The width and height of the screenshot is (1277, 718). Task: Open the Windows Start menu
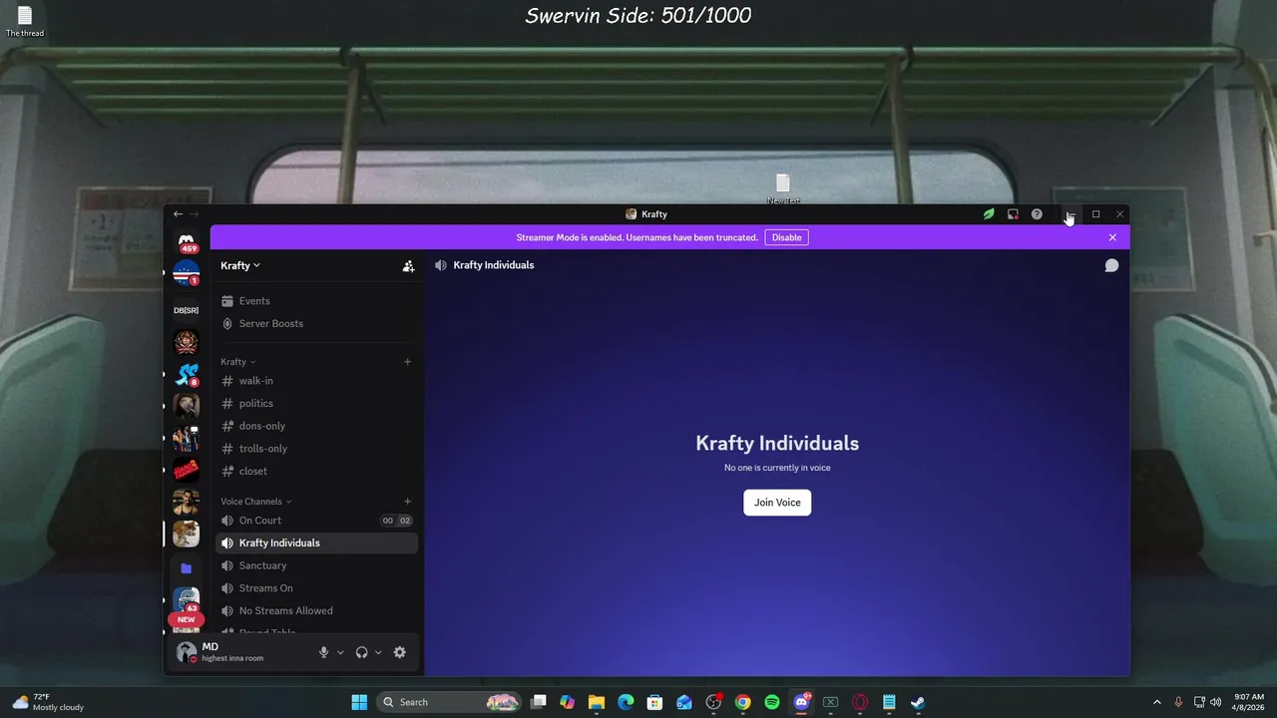click(359, 702)
